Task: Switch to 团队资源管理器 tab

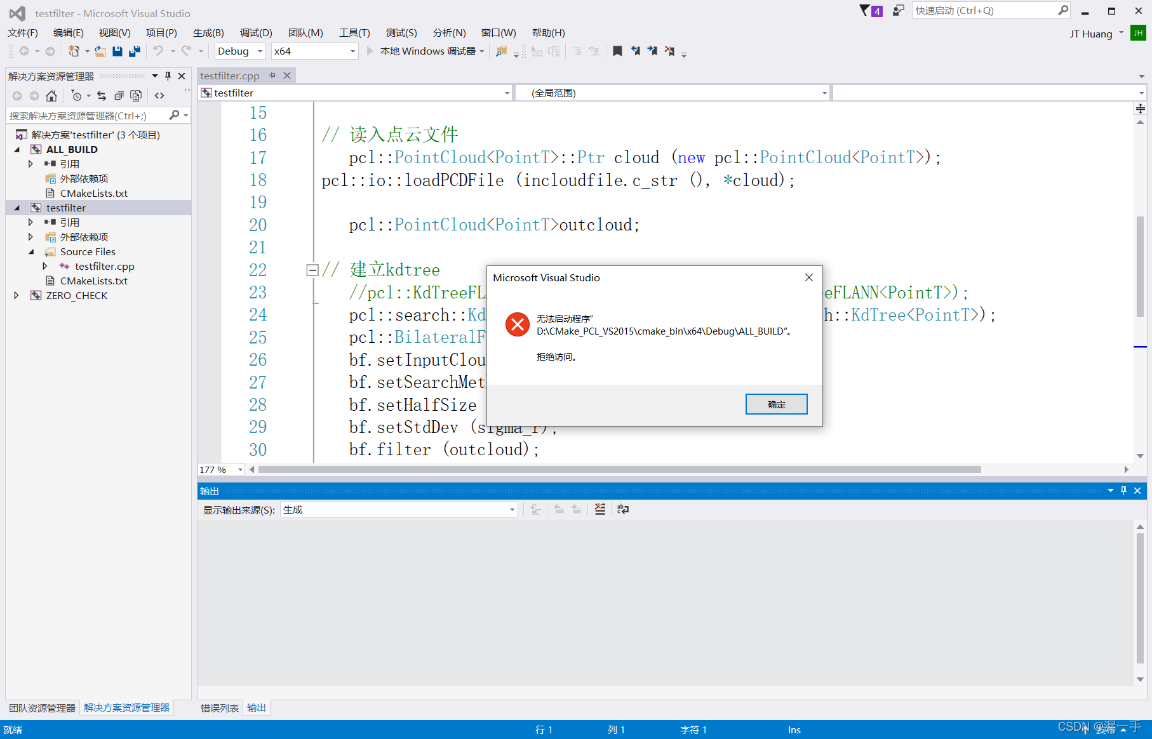Action: pyautogui.click(x=42, y=708)
